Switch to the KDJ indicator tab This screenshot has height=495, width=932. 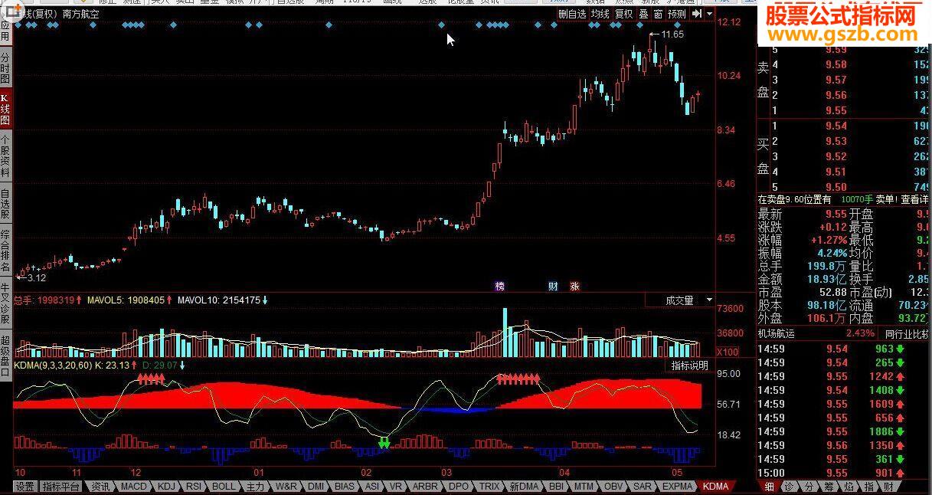click(x=167, y=487)
